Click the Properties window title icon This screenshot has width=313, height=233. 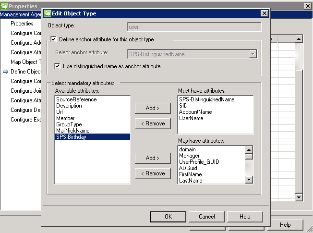click(x=4, y=6)
